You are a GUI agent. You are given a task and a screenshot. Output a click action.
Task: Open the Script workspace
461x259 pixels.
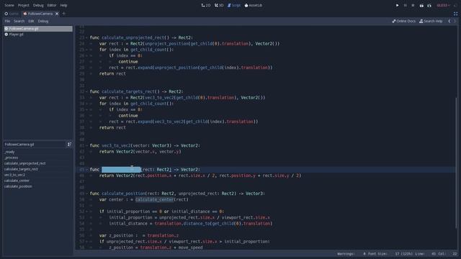coord(234,5)
